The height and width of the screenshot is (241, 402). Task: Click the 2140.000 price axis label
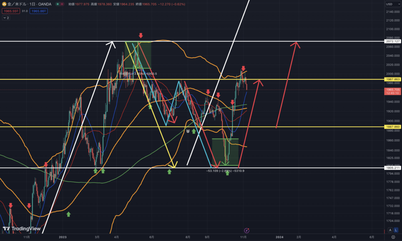(x=393, y=12)
